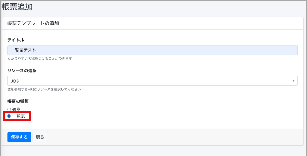Click the 保存する button
The image size is (307, 156).
[x=19, y=137]
